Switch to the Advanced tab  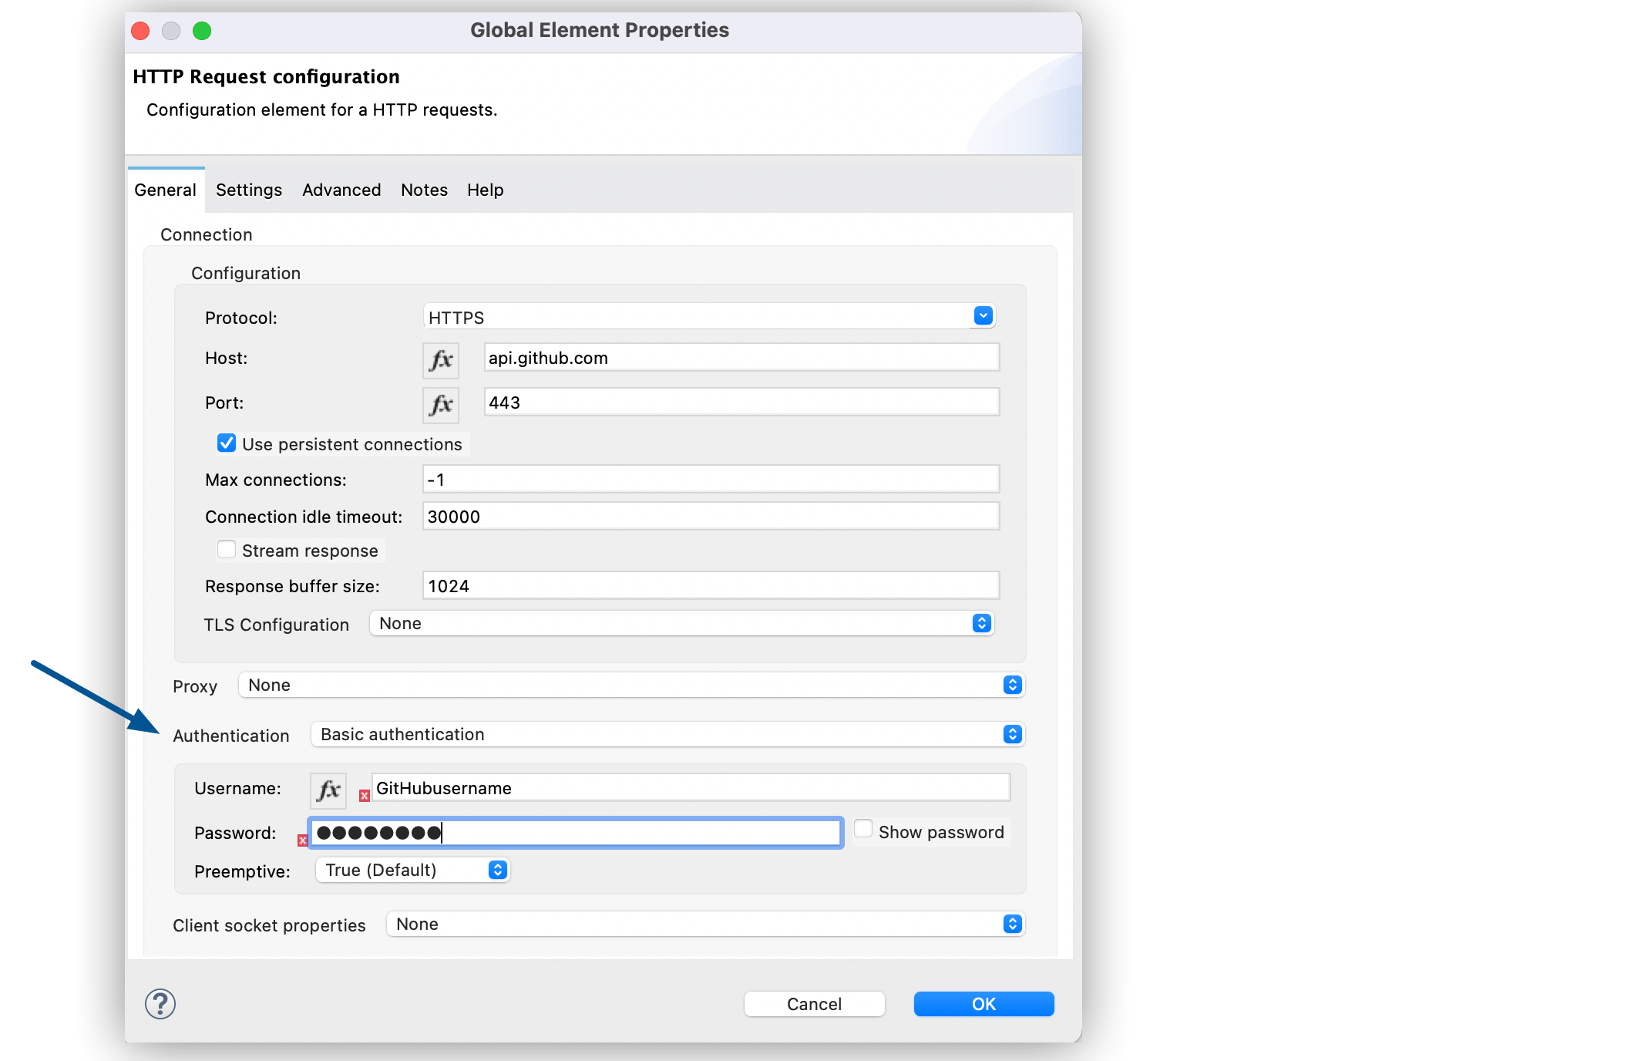(341, 190)
